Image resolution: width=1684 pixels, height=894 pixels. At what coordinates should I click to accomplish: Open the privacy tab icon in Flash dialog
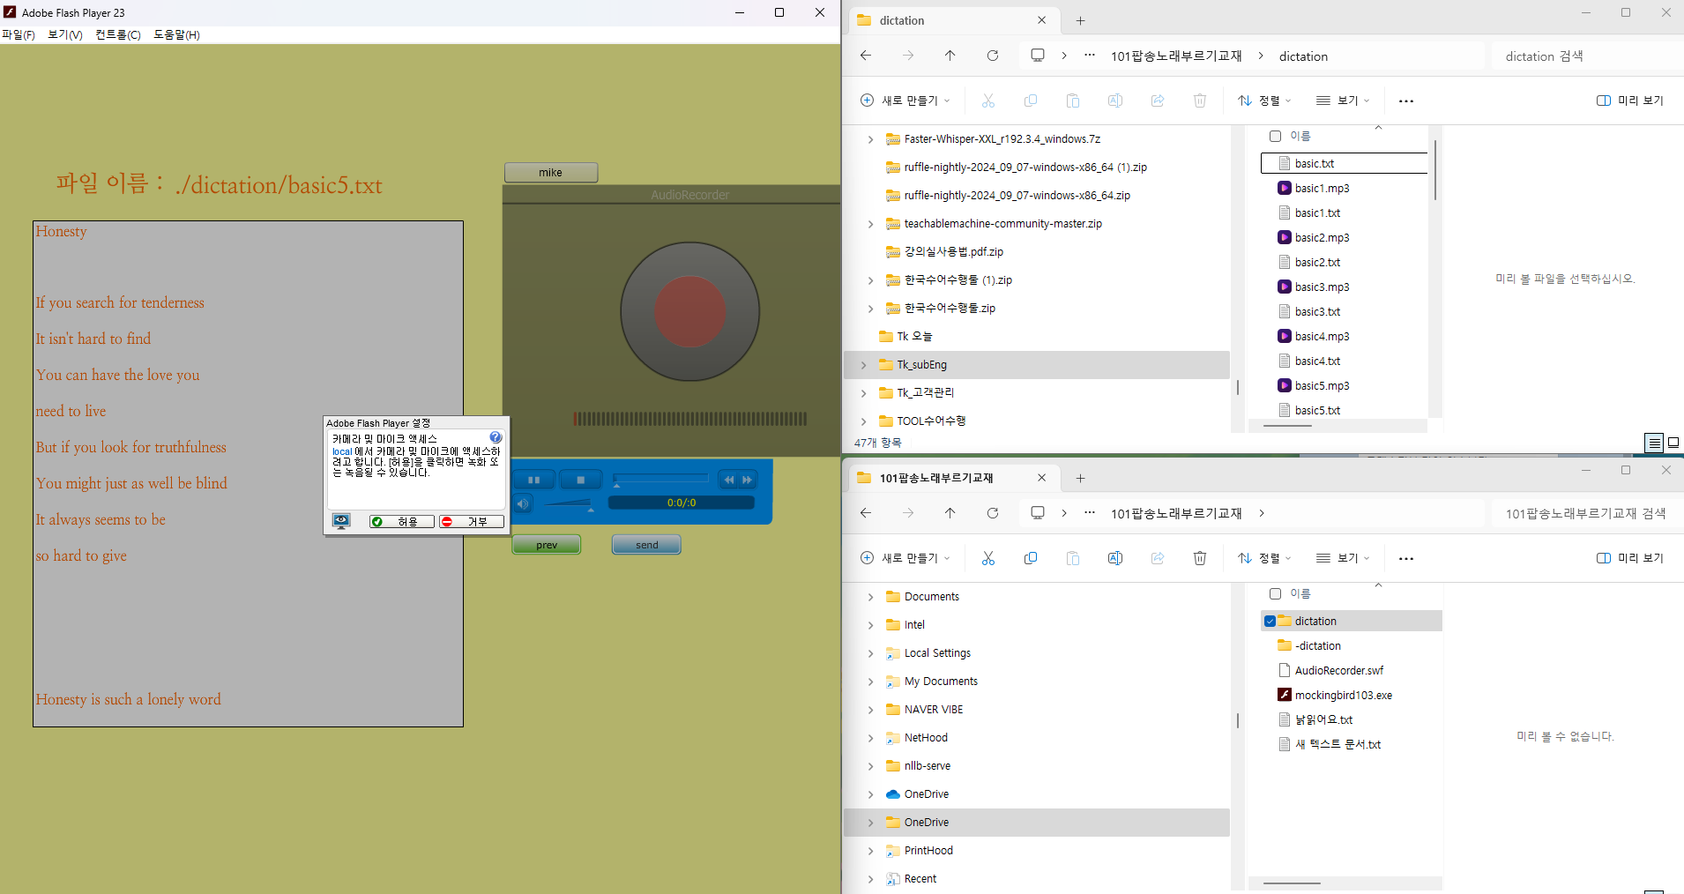point(341,521)
